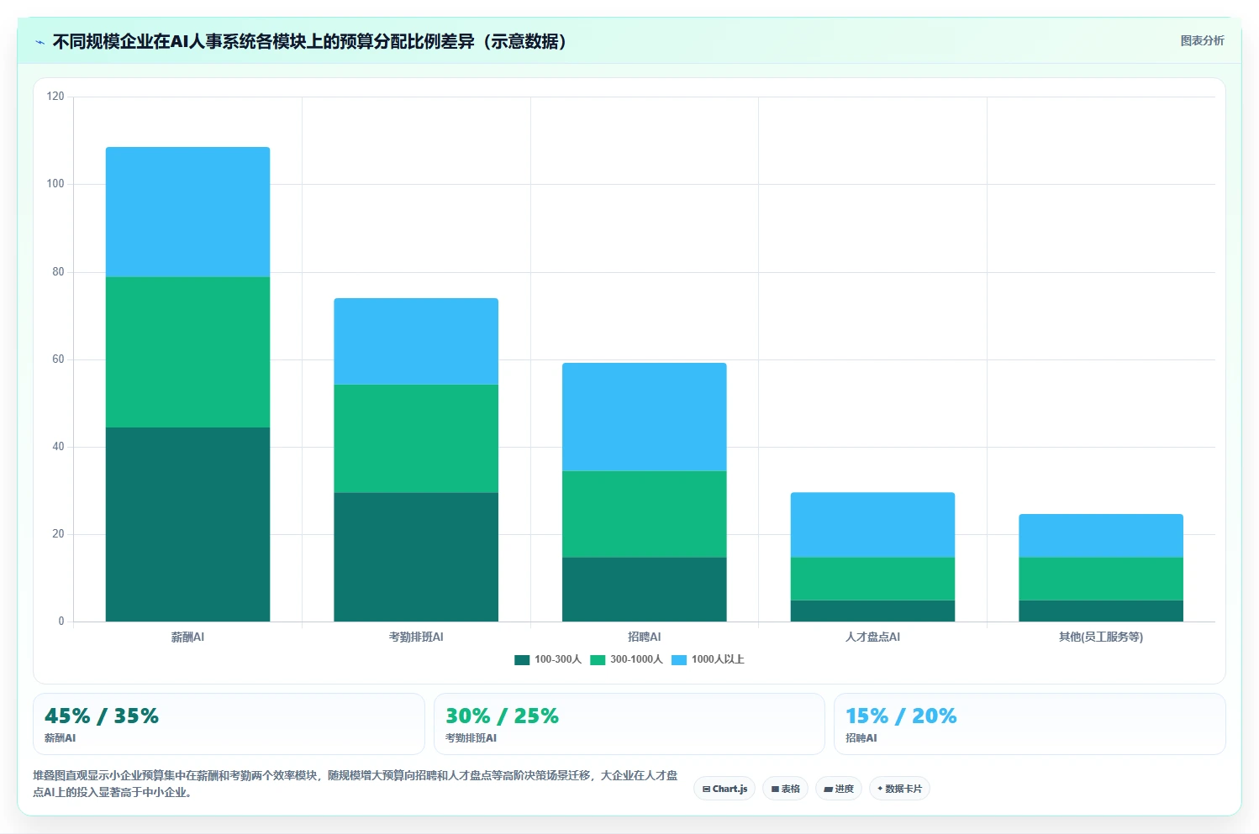Click the green segment of the 考勤排班AI bar
This screenshot has width=1259, height=834.
(416, 438)
